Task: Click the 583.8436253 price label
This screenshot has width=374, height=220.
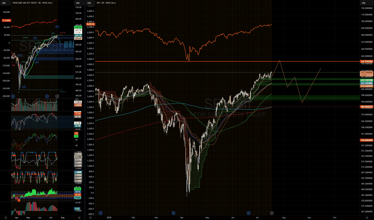Action: tap(367, 107)
